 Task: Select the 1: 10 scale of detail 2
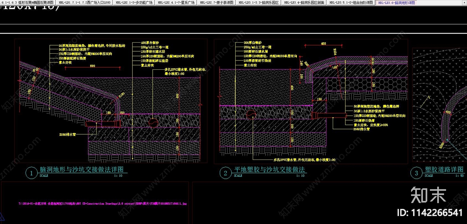point(300,176)
